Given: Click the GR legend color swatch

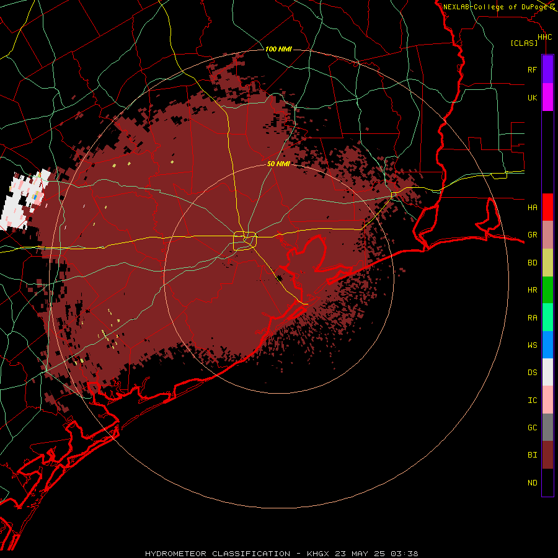Looking at the screenshot, I should point(547,235).
